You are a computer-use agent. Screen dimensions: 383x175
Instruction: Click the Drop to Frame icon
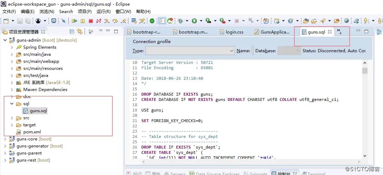[134, 21]
